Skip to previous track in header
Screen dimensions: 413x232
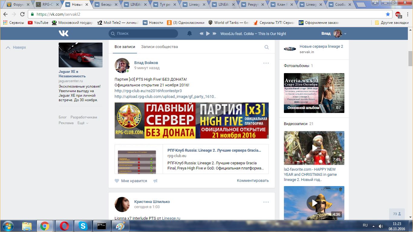pyautogui.click(x=201, y=34)
